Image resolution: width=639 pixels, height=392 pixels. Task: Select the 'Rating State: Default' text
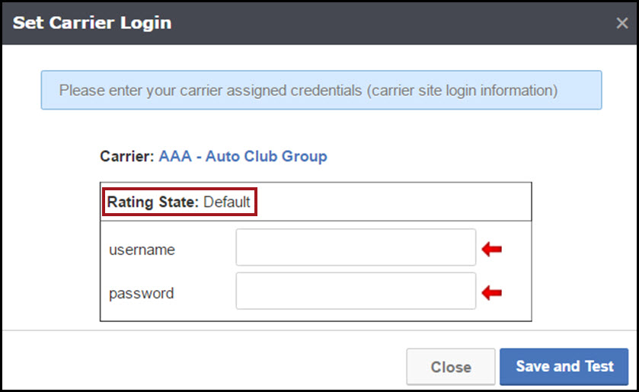pyautogui.click(x=179, y=202)
